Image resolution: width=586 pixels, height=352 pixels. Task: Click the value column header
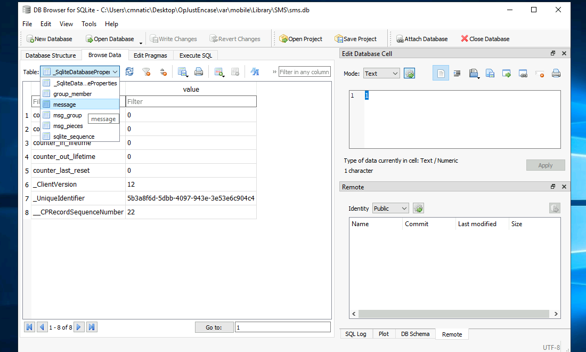coord(191,90)
